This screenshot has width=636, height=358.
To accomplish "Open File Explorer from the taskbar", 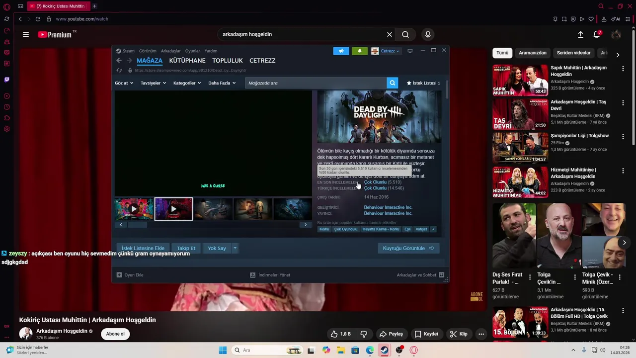I will 341,350.
